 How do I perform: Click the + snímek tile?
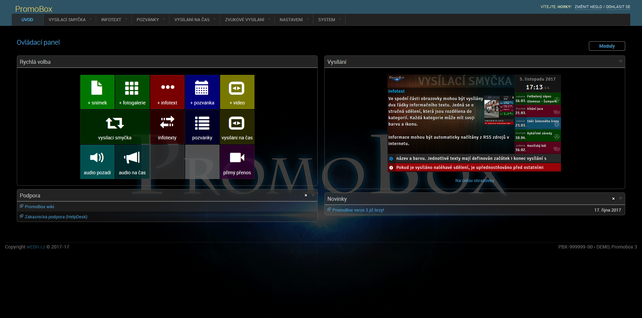(97, 92)
